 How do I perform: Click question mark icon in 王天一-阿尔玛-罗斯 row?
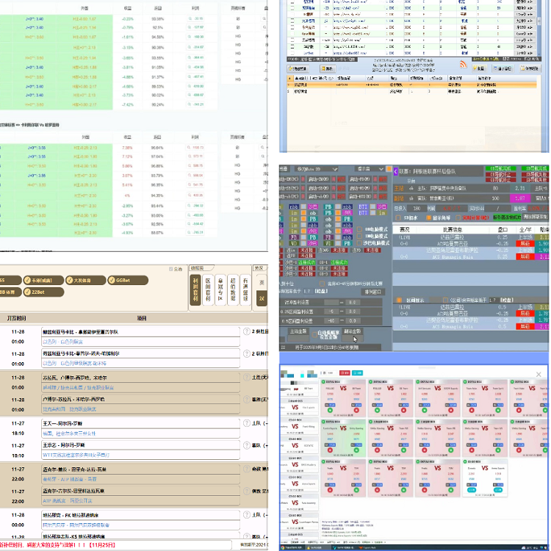(247, 423)
